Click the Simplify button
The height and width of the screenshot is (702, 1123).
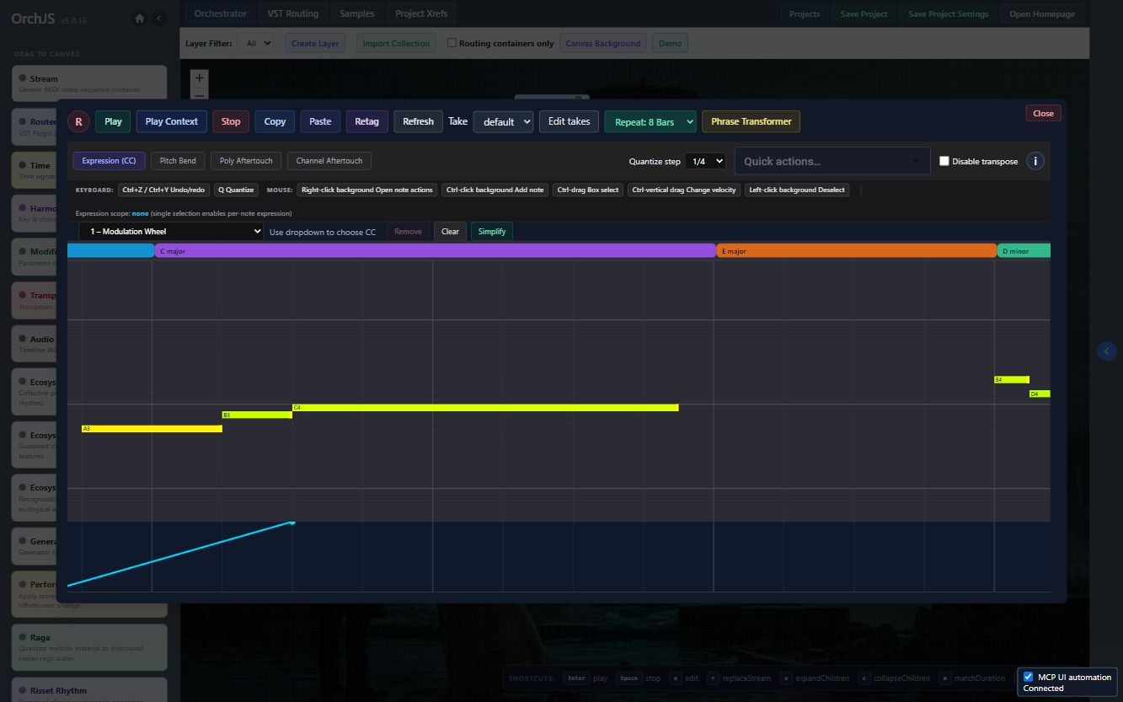pyautogui.click(x=492, y=231)
